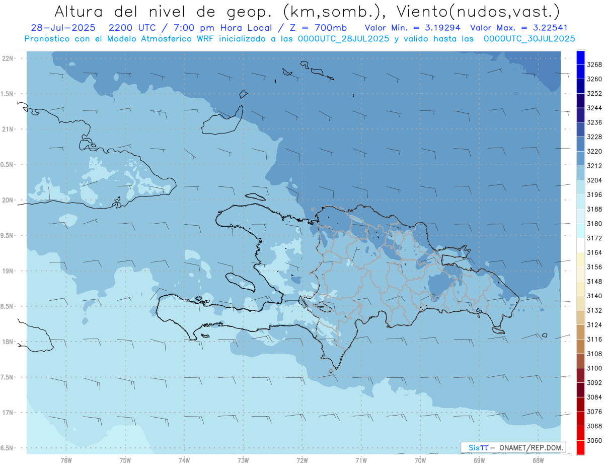Select the valid-until time '0000UTC_30JUL2025'
The height and width of the screenshot is (467, 604).
click(x=530, y=38)
